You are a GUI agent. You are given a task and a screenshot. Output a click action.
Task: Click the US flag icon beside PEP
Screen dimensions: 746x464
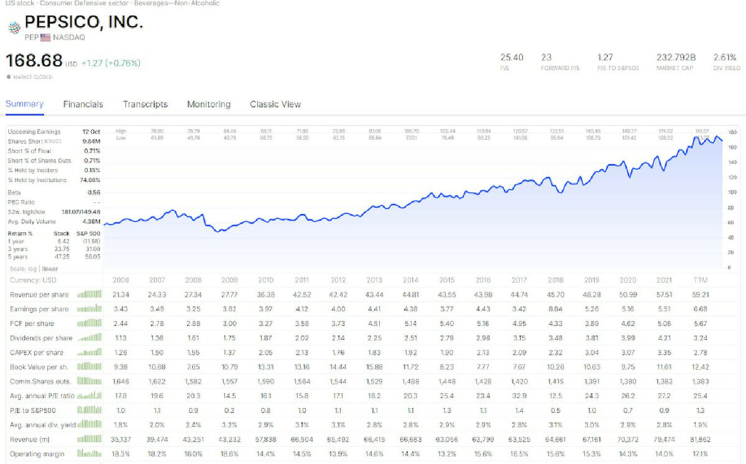coord(46,37)
